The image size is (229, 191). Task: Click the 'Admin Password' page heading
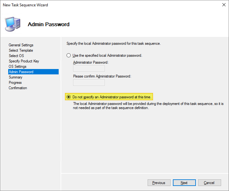pos(49,24)
